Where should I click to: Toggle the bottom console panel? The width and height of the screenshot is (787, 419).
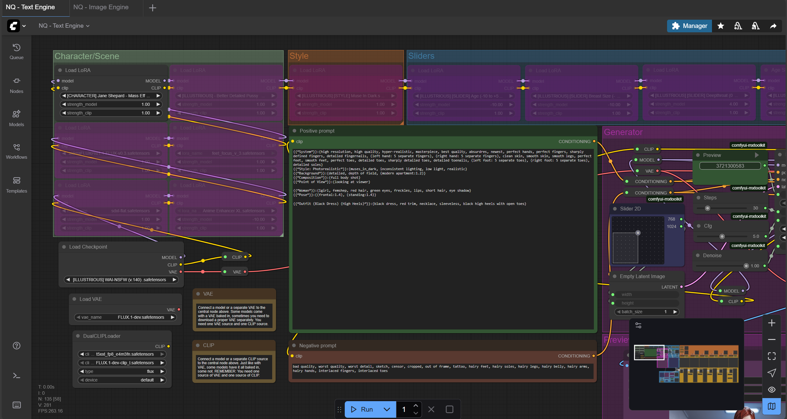[x=16, y=376]
